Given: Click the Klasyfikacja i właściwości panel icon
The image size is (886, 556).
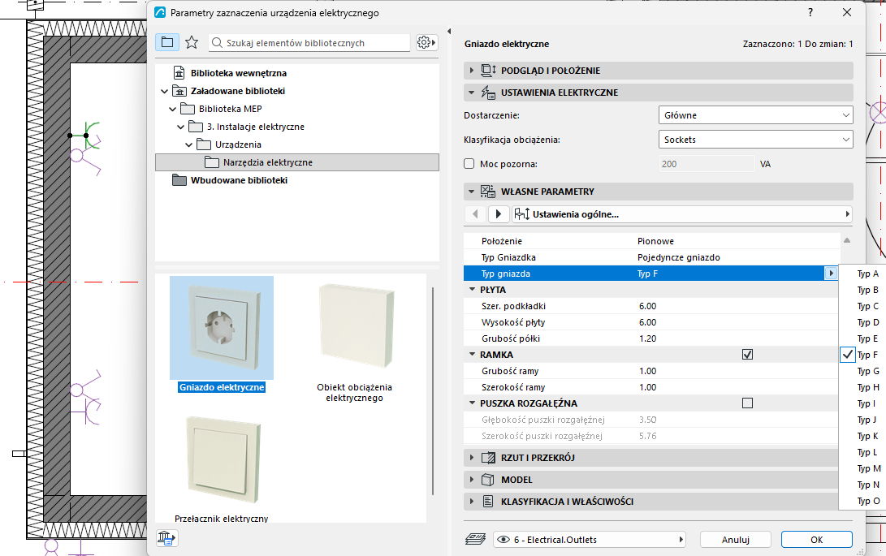Looking at the screenshot, I should 488,502.
